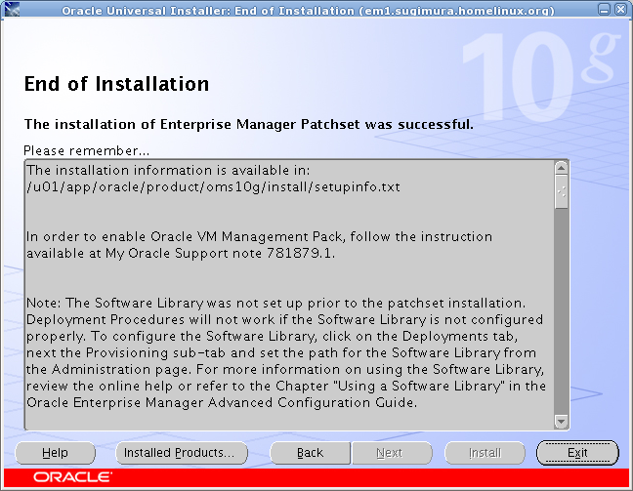Click the window menu icon in title bar
Image resolution: width=633 pixels, height=491 pixels.
point(12,9)
